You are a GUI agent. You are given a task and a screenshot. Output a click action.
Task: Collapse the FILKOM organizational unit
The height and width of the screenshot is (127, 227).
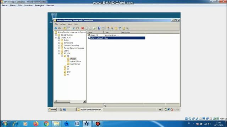click(x=59, y=53)
